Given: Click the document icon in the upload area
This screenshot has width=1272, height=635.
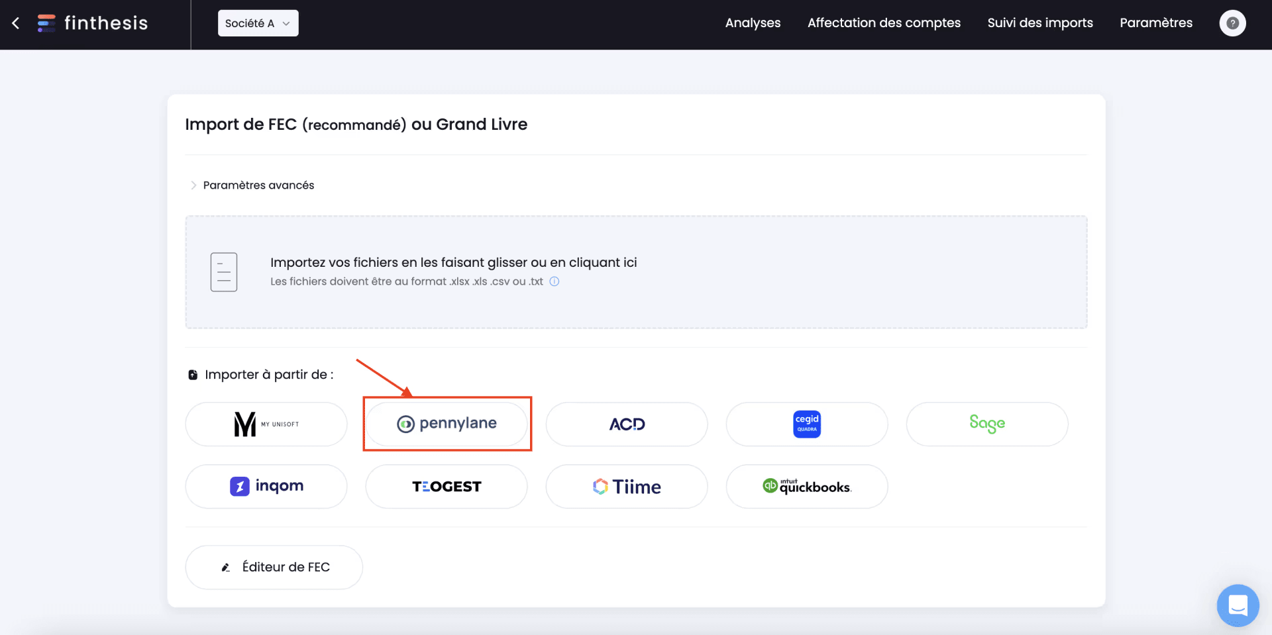Looking at the screenshot, I should pos(224,272).
